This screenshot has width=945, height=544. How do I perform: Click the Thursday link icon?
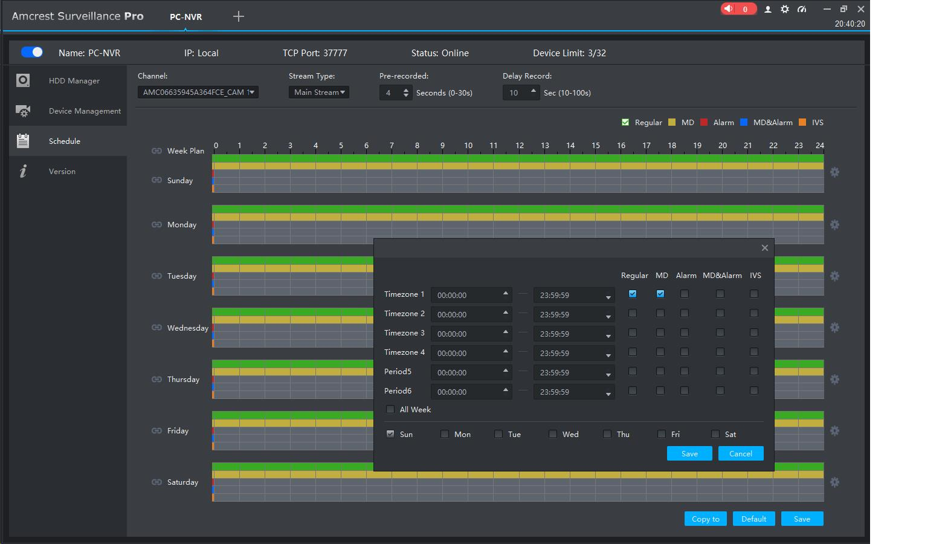pyautogui.click(x=156, y=379)
